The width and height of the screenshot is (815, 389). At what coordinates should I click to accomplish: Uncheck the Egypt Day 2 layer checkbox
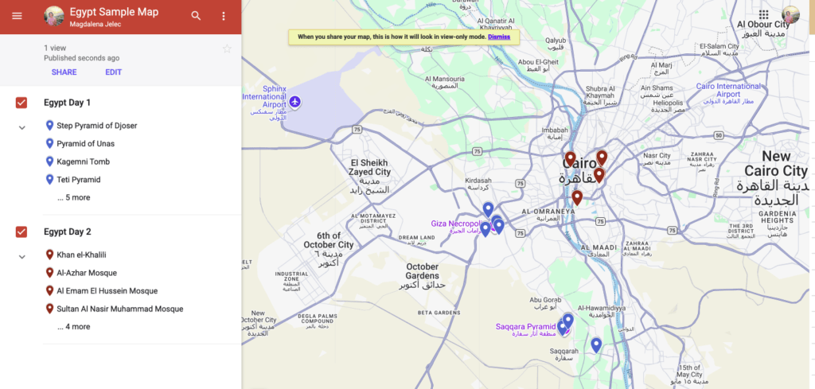pyautogui.click(x=21, y=232)
